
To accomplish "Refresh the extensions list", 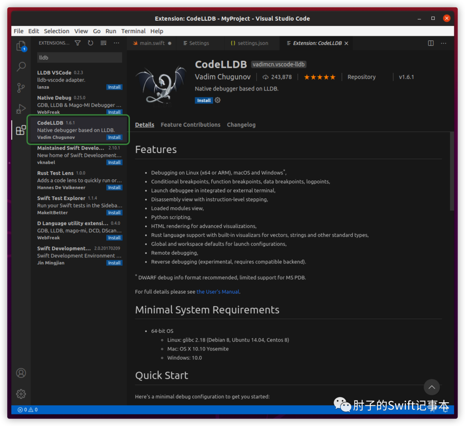I will pos(90,43).
